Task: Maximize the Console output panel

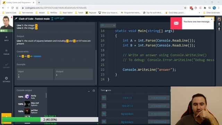Action: coord(94,91)
